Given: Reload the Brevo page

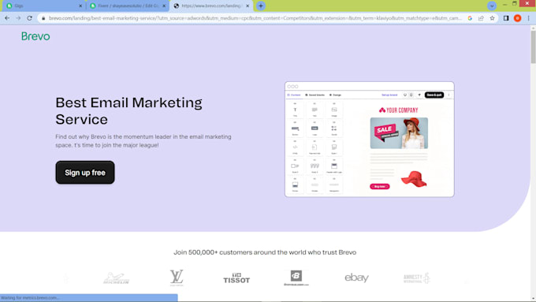Looking at the screenshot, I should (29, 18).
